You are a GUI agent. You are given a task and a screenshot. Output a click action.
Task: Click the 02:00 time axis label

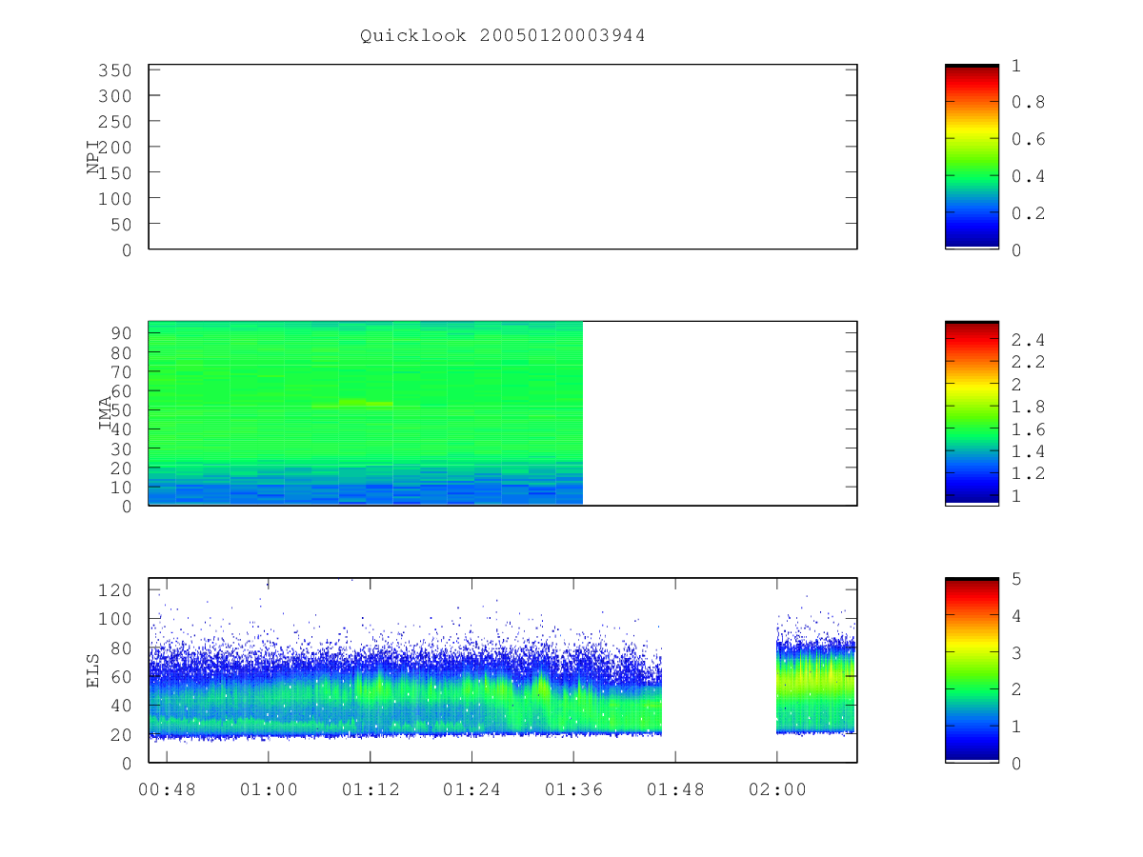click(776, 789)
